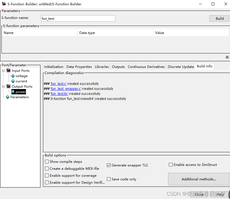Click the Output Ports folder icon
Image resolution: width=230 pixels, height=199 pixels.
[9, 87]
